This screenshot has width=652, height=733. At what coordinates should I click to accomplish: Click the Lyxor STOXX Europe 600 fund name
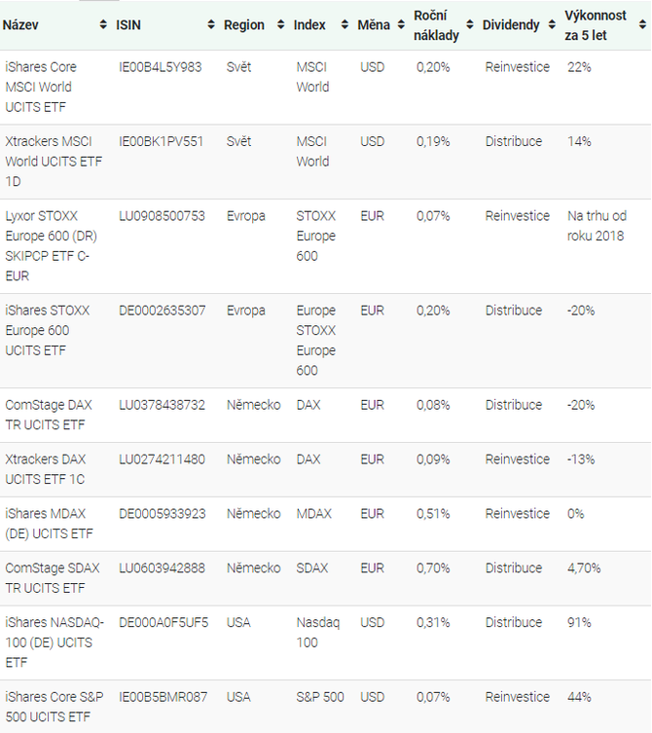pyautogui.click(x=52, y=246)
